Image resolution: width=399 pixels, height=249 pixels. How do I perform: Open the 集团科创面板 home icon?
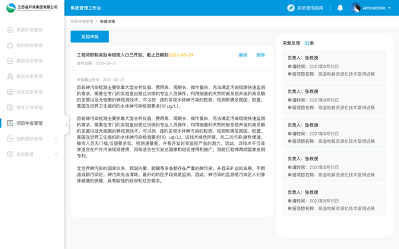tap(10, 30)
